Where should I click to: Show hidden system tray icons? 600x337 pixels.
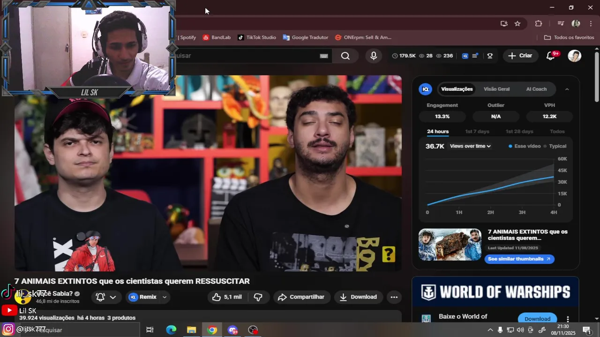490,330
